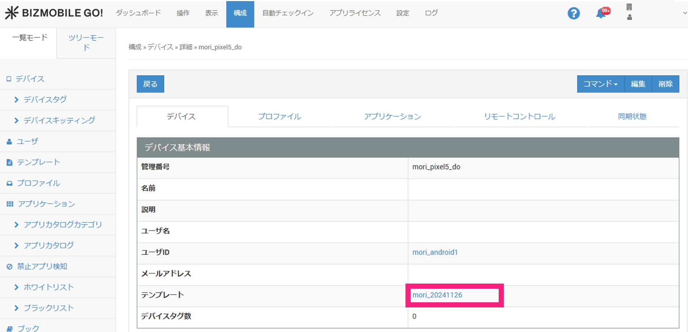Switch to the プロファイル tab

[279, 117]
